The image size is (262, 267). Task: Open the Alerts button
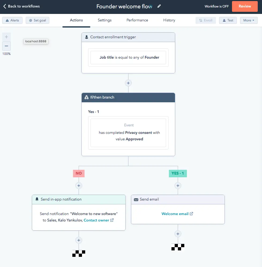point(12,20)
